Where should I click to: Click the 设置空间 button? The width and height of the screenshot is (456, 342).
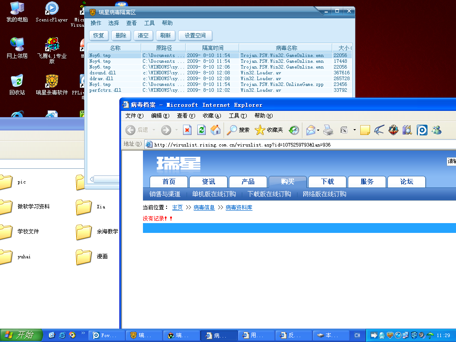195,36
